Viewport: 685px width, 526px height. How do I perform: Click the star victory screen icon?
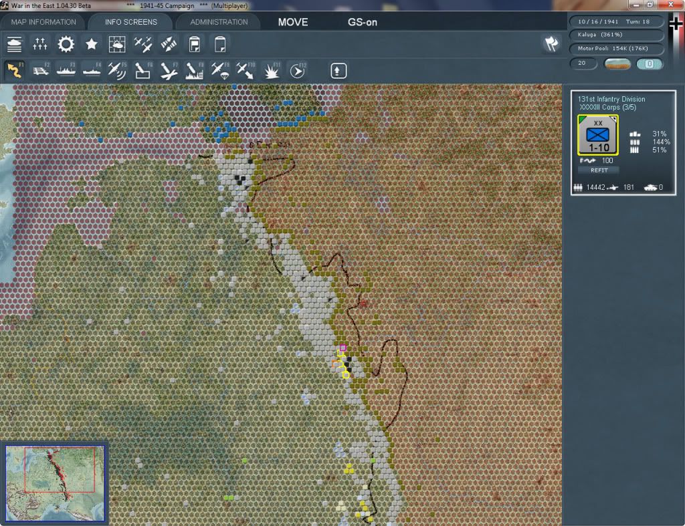(91, 44)
